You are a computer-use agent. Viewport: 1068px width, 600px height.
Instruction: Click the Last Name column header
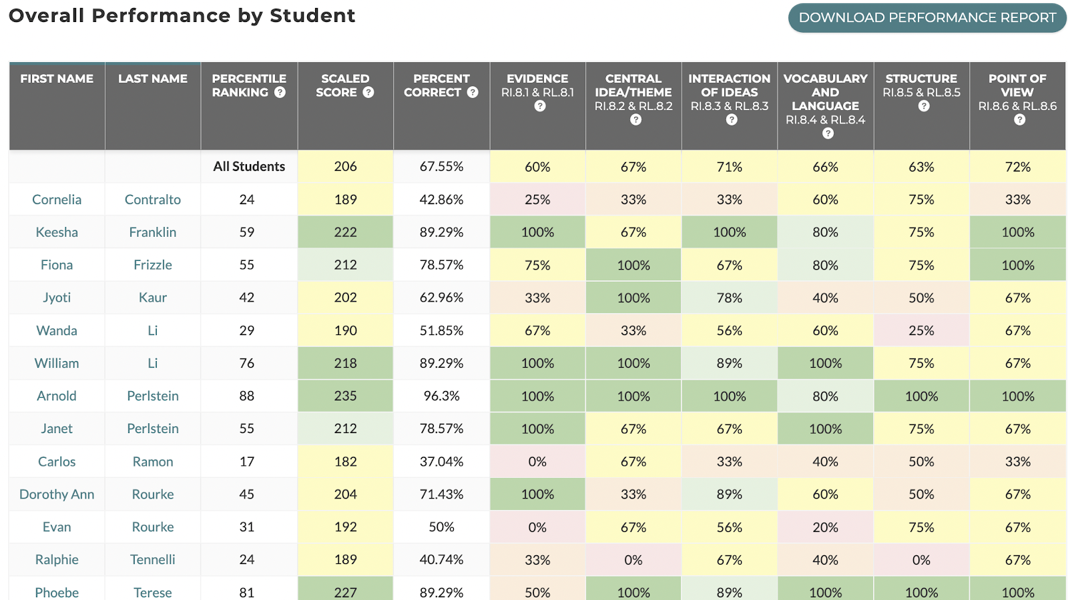[153, 79]
